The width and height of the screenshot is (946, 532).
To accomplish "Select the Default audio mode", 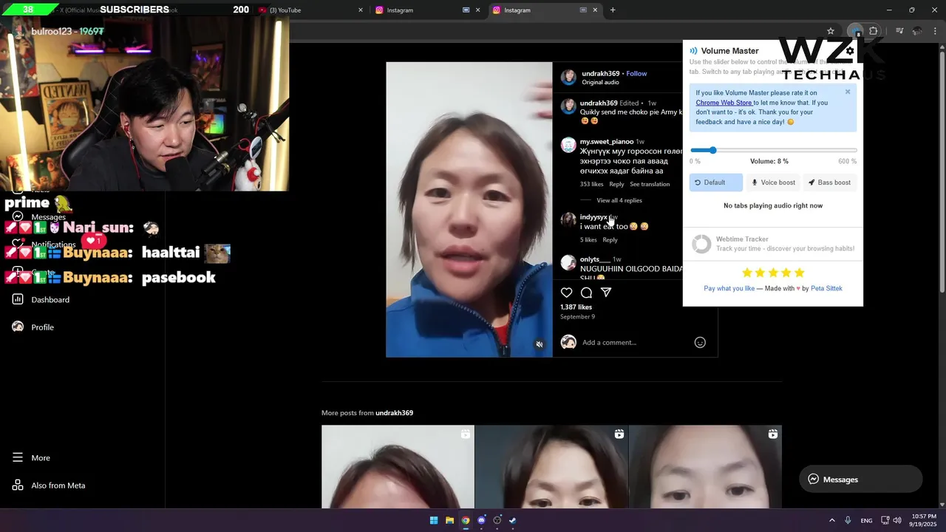I will coord(715,183).
